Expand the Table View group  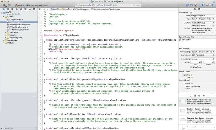coord(6,32)
